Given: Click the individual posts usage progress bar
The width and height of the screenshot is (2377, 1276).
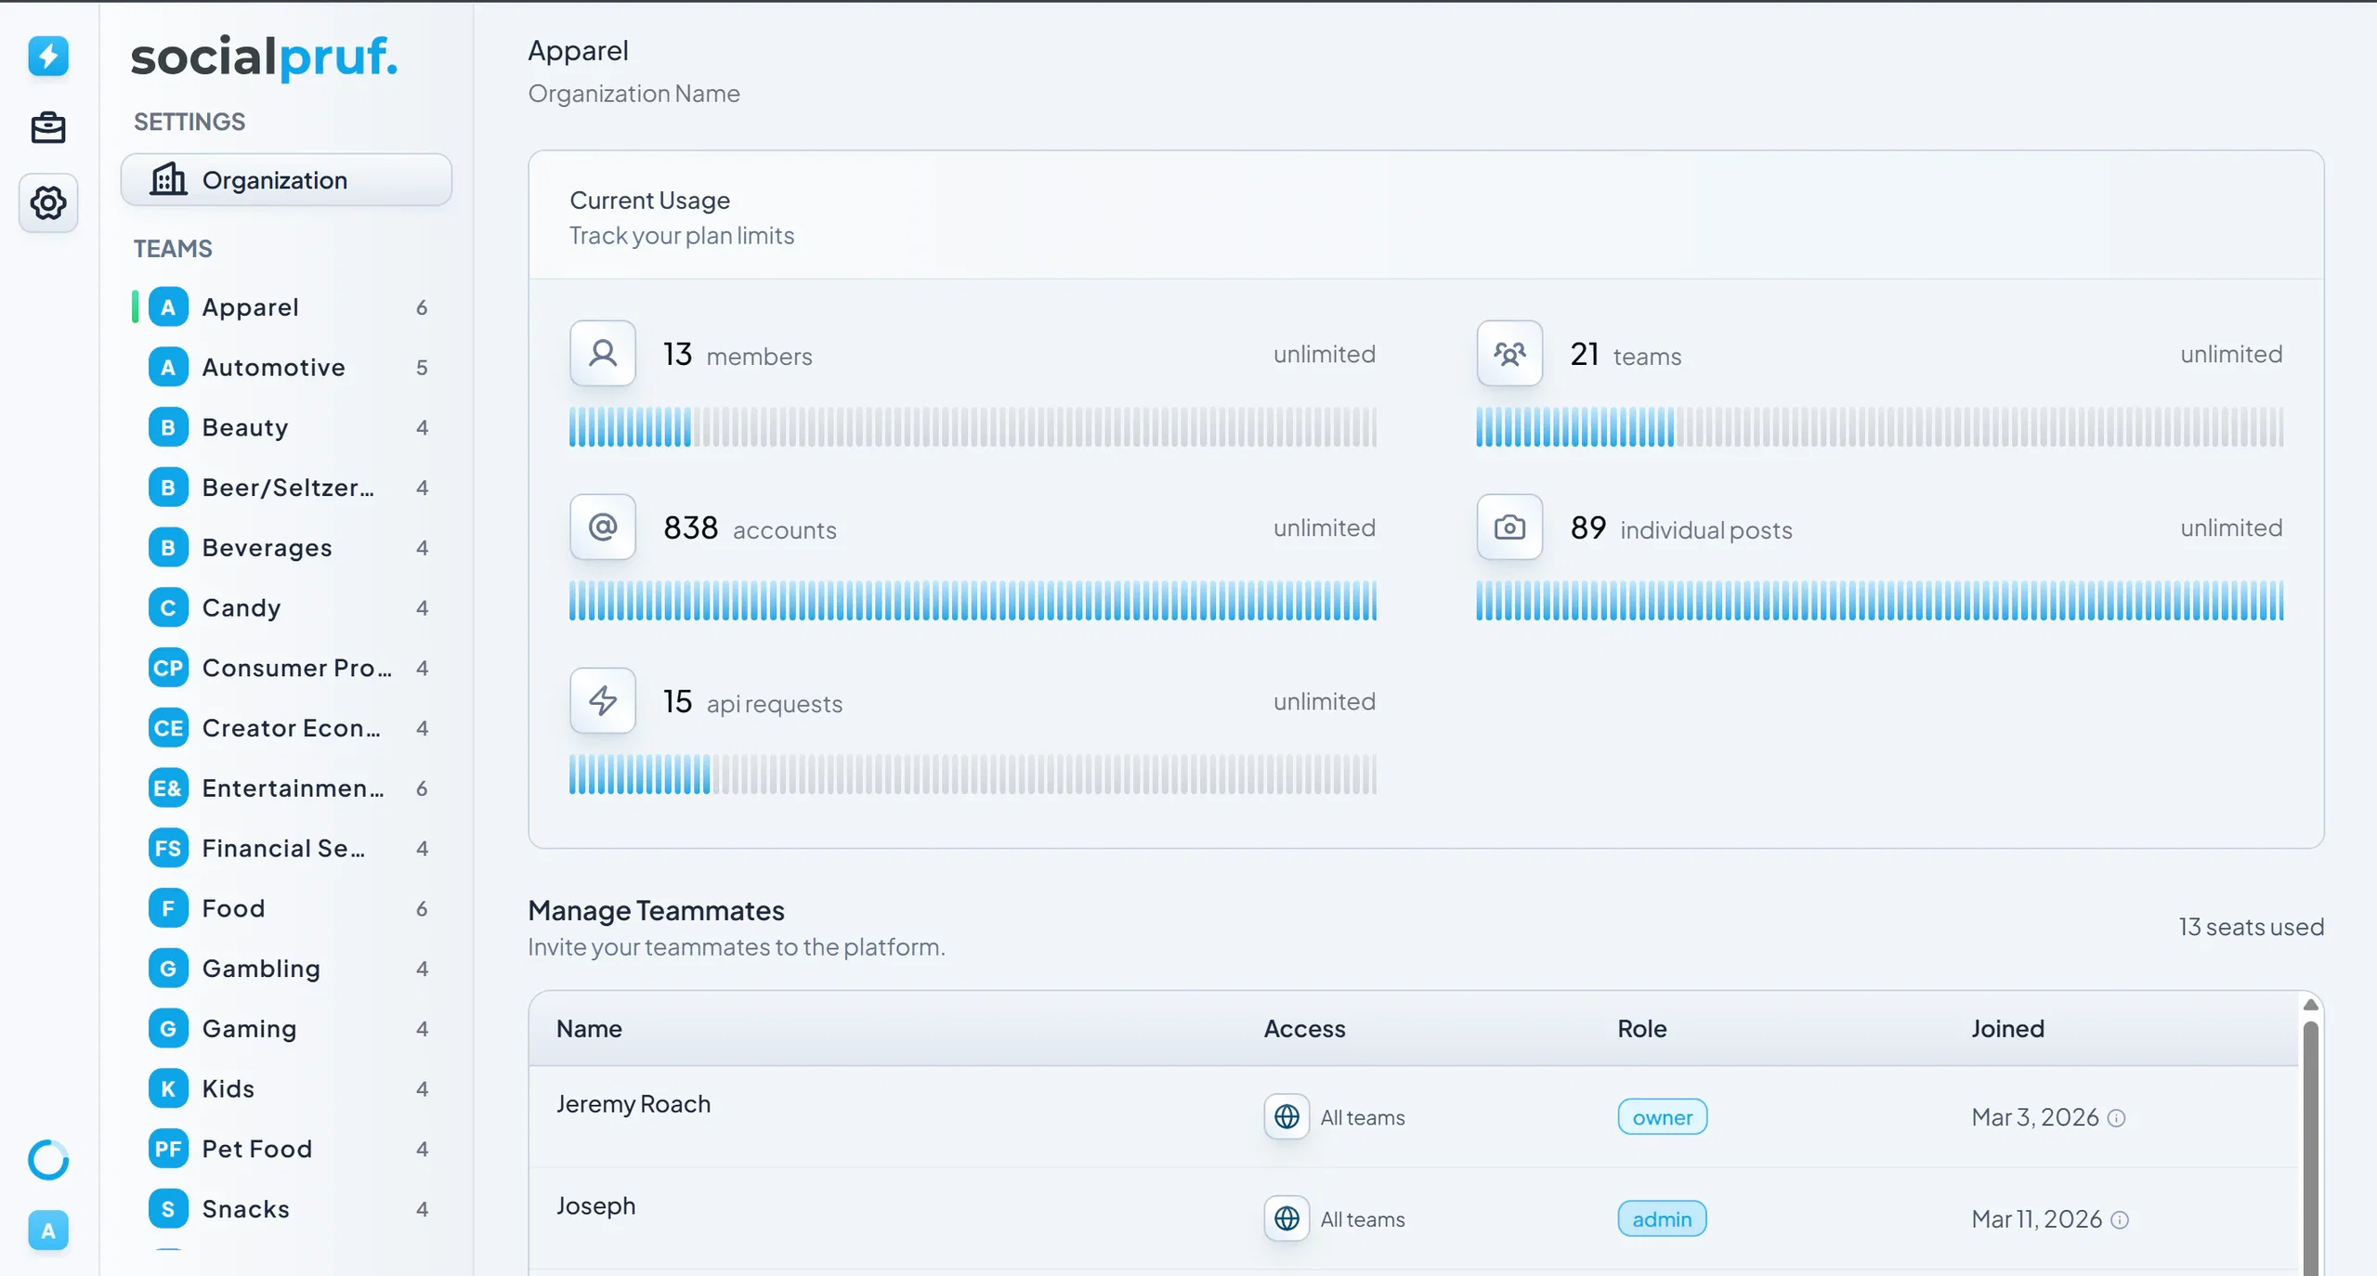Looking at the screenshot, I should 1879,601.
